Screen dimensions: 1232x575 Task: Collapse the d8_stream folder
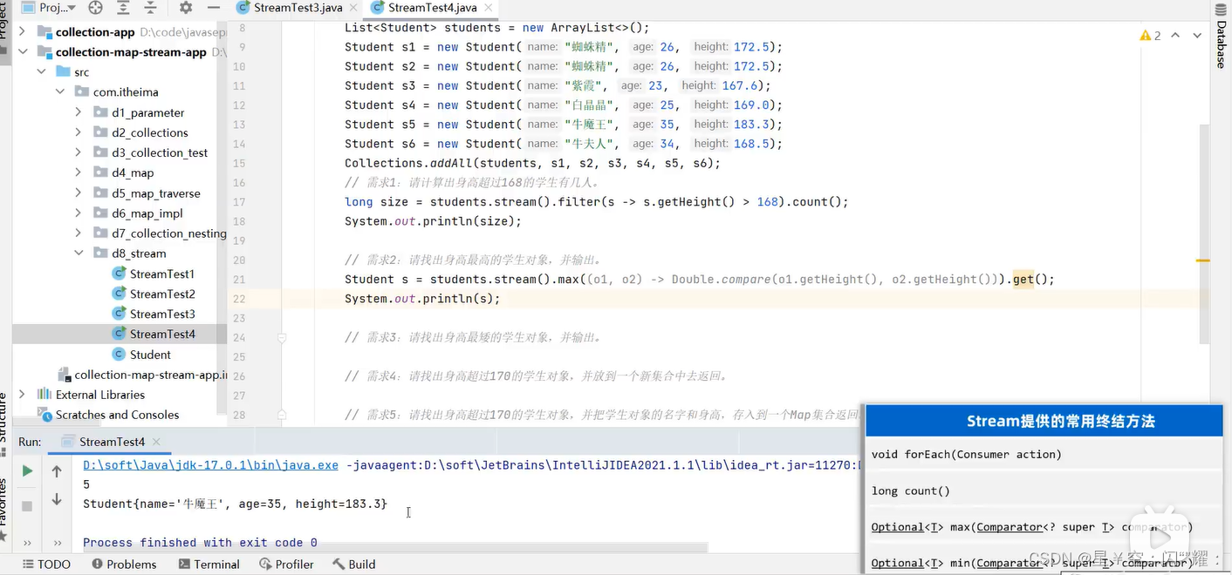[x=79, y=253]
